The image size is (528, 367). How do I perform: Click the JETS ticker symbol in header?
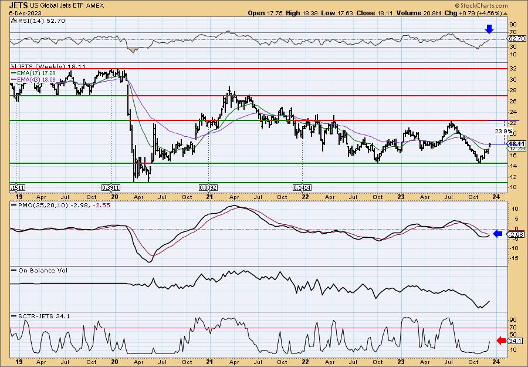pos(19,5)
